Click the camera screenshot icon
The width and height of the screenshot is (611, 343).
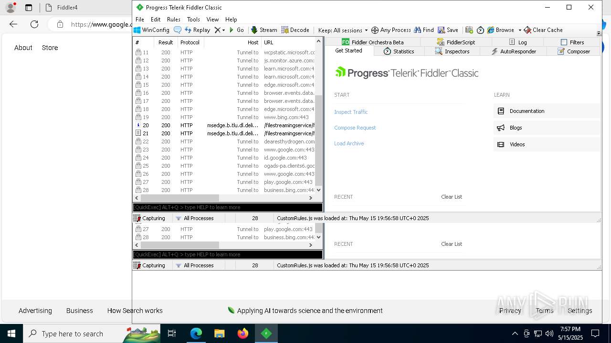tap(469, 30)
